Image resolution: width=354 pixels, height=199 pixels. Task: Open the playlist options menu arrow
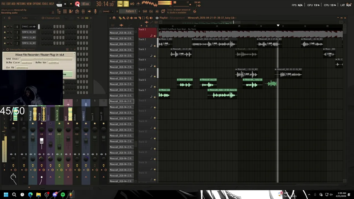coord(110,18)
